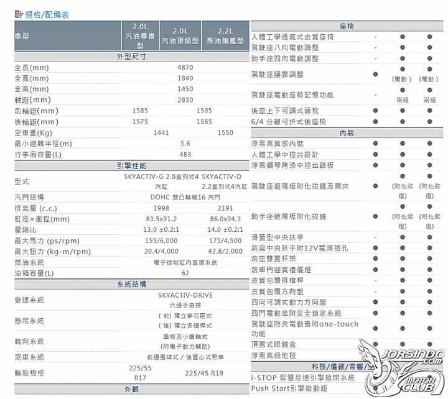This screenshot has width=448, height=399.
Task: Select the displacement value 2191
Action: pyautogui.click(x=225, y=208)
